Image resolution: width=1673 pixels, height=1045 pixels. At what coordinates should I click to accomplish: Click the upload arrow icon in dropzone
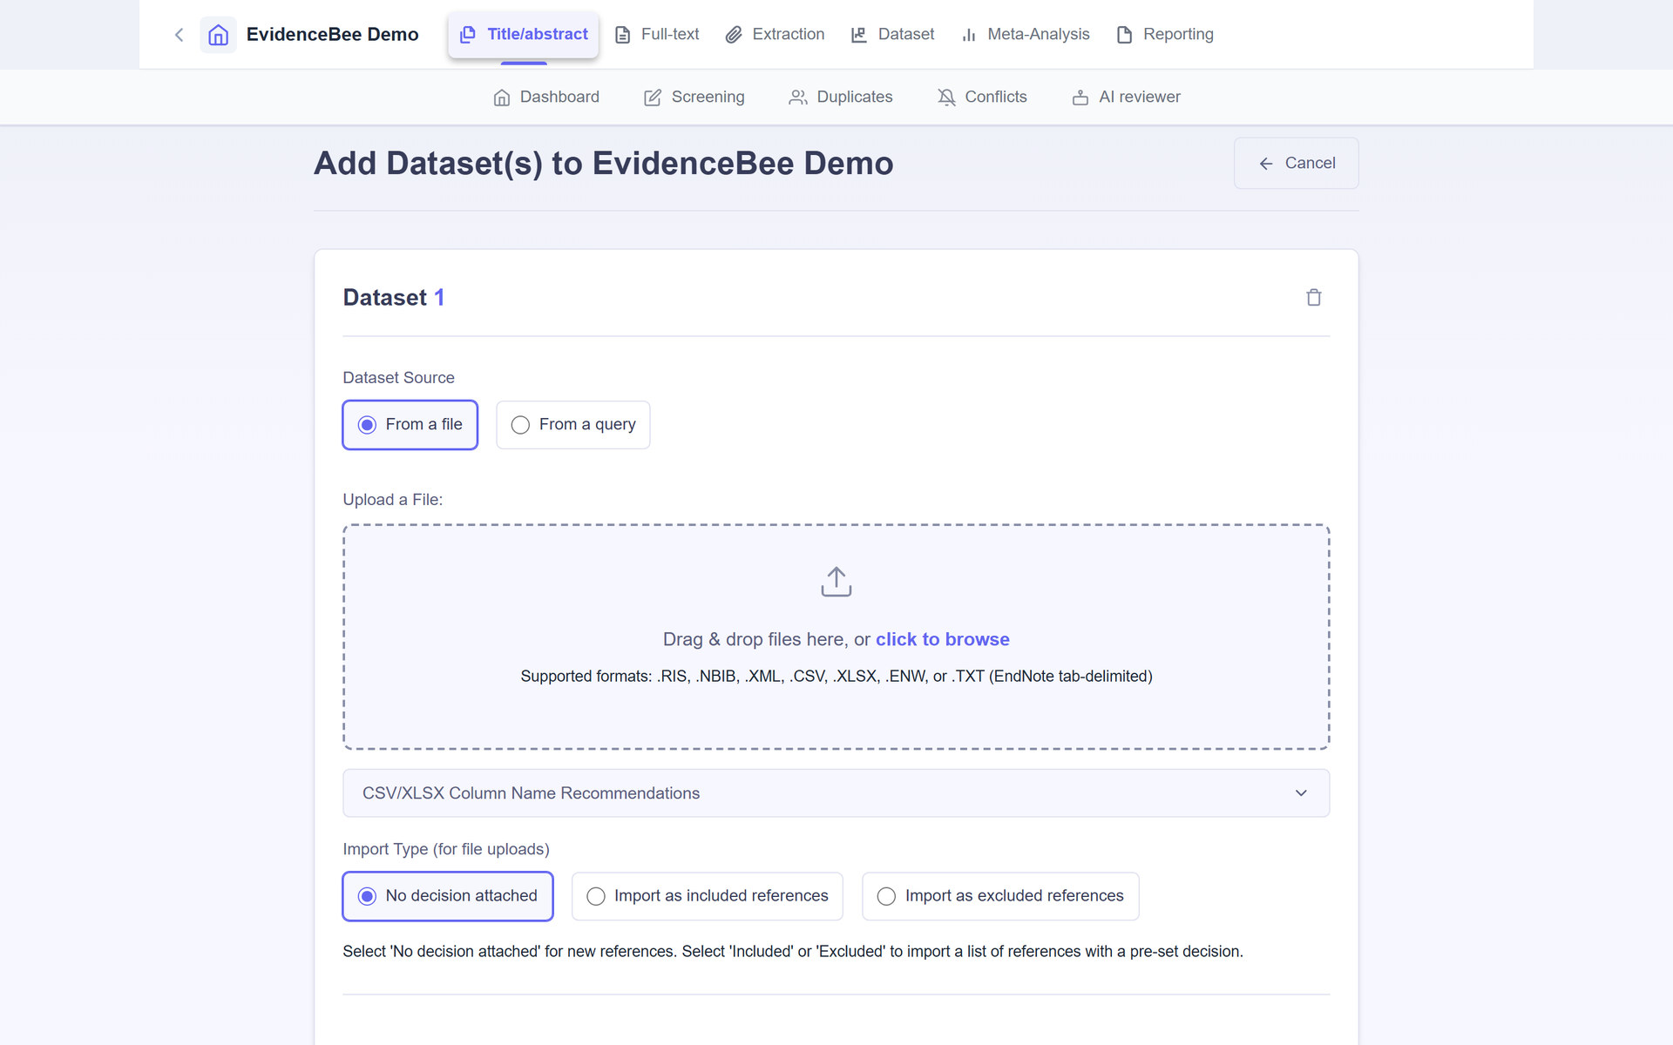(x=836, y=582)
